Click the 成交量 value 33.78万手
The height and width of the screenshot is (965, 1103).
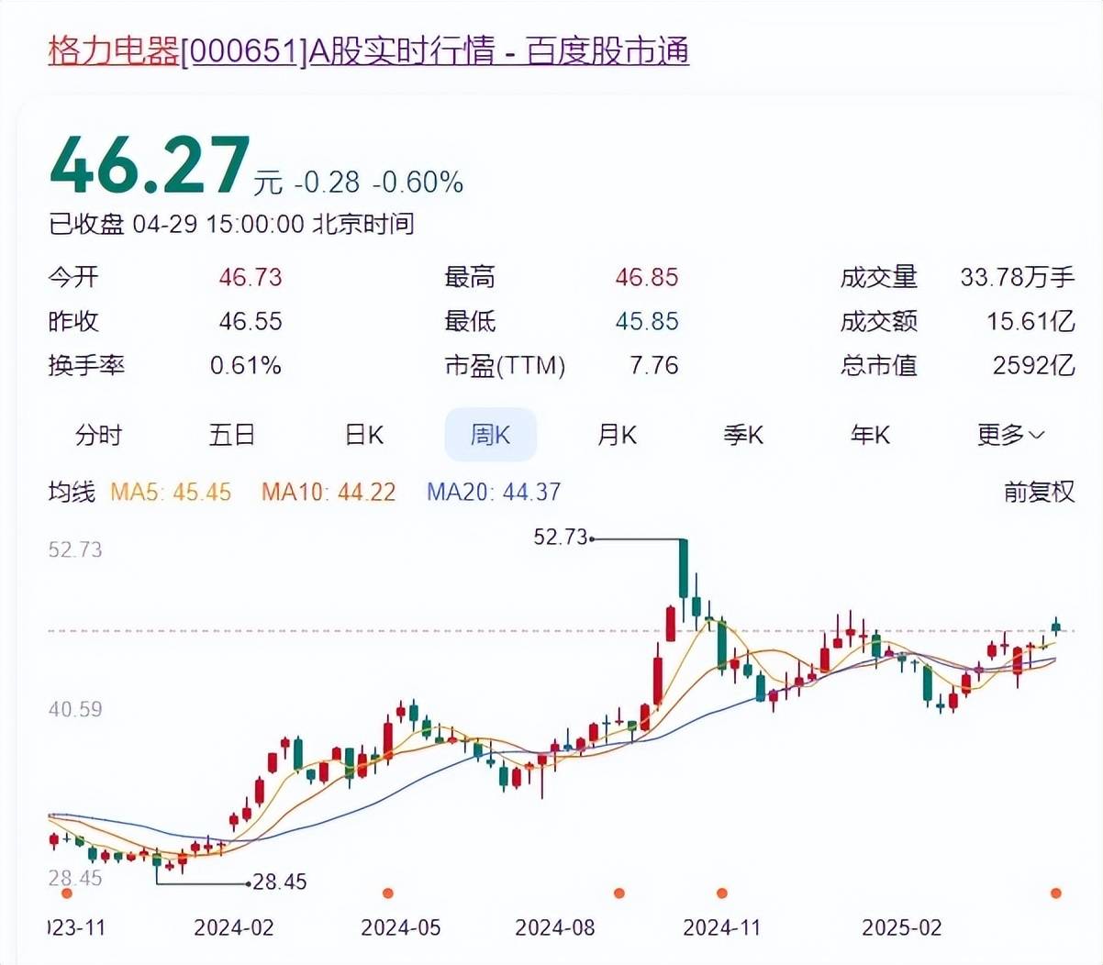[x=1018, y=277]
